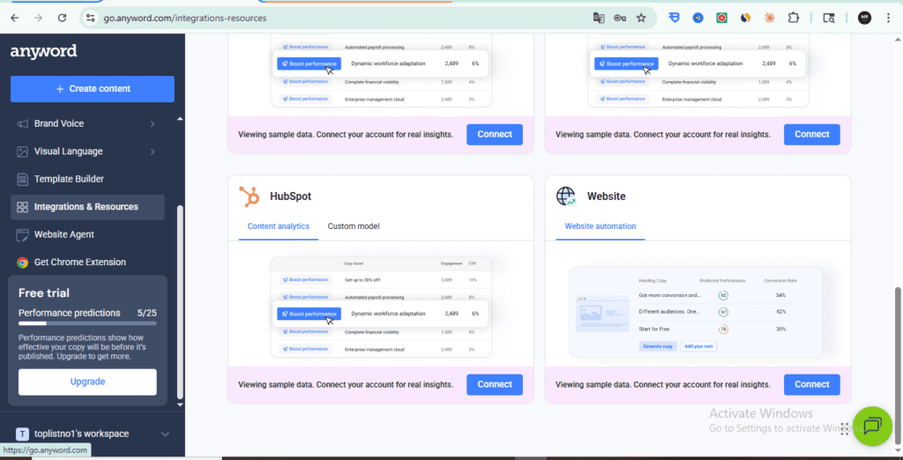
Task: Open the Chrome three-dot menu
Action: (x=888, y=18)
